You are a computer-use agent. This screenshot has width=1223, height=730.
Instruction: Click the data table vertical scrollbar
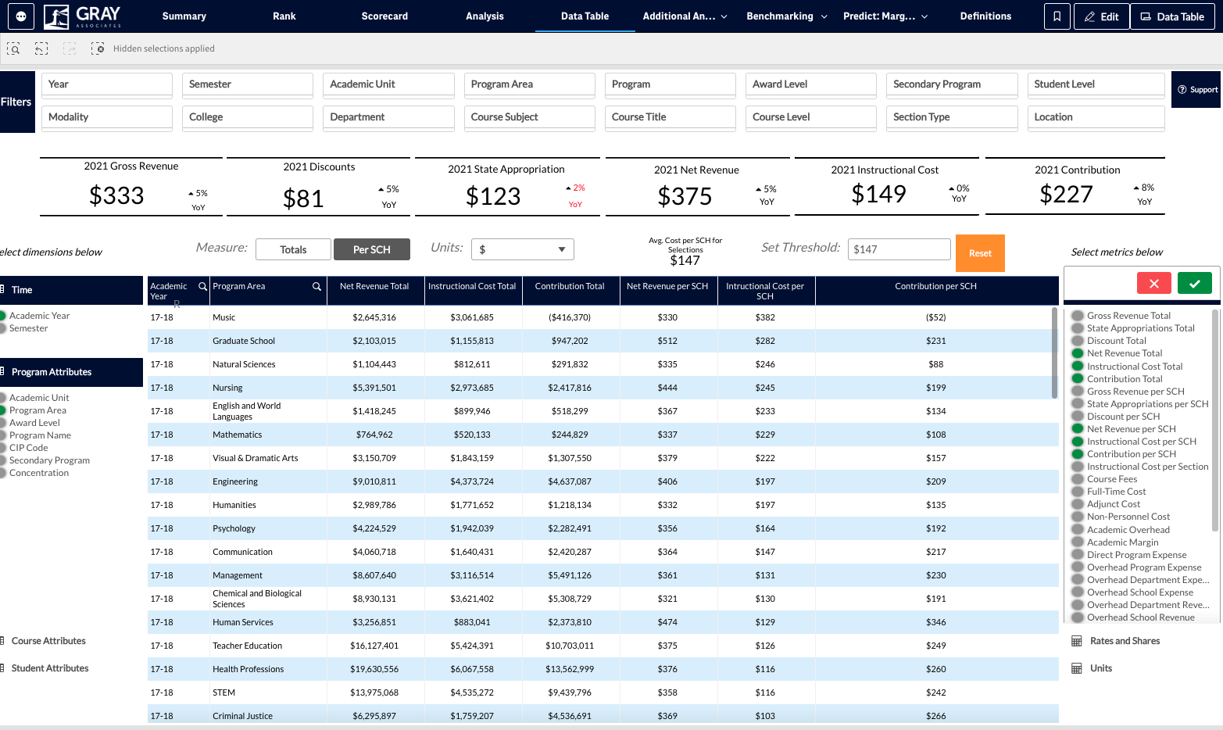pyautogui.click(x=1055, y=353)
